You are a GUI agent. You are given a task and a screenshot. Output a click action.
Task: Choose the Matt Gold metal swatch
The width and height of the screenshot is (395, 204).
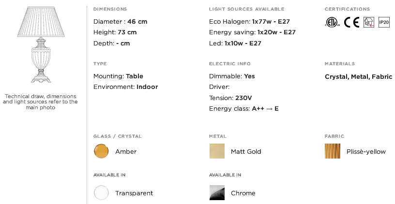[217, 151]
